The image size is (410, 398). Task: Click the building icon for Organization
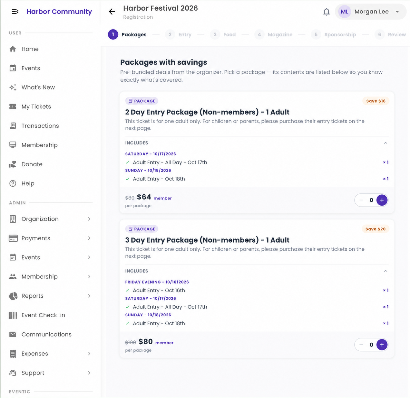click(13, 219)
